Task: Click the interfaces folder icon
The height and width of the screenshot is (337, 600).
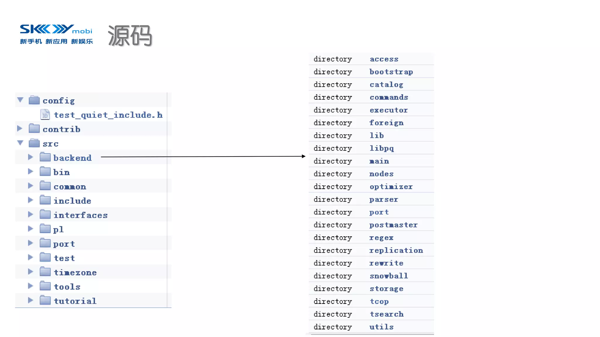Action: click(x=45, y=215)
